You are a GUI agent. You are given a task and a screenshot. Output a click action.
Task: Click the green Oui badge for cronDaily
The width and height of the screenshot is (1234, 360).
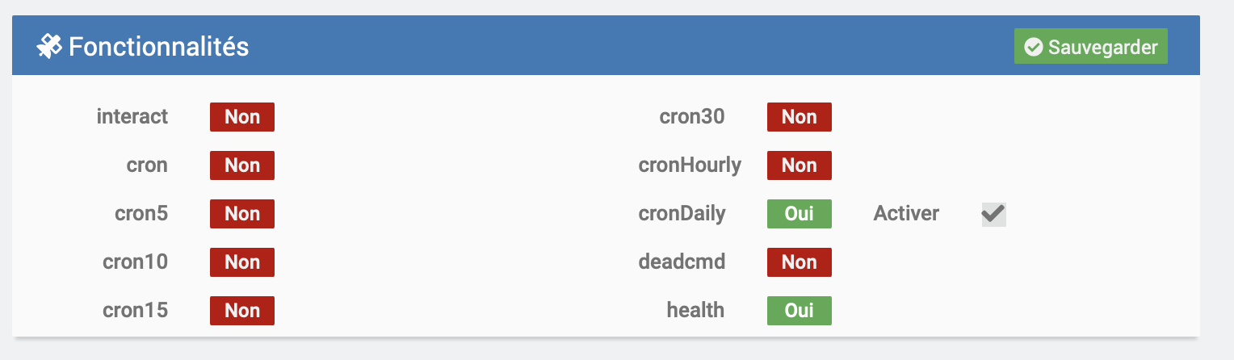pos(800,214)
